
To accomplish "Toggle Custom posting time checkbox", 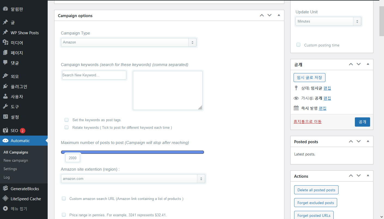I will [298, 45].
